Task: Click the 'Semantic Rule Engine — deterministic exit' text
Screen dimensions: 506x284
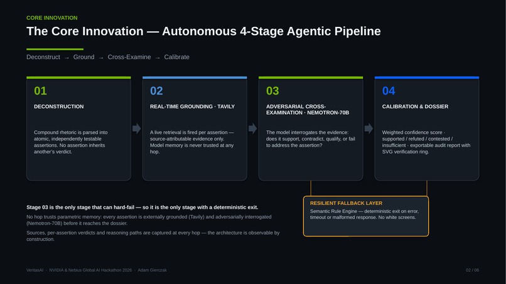Action: point(364,214)
